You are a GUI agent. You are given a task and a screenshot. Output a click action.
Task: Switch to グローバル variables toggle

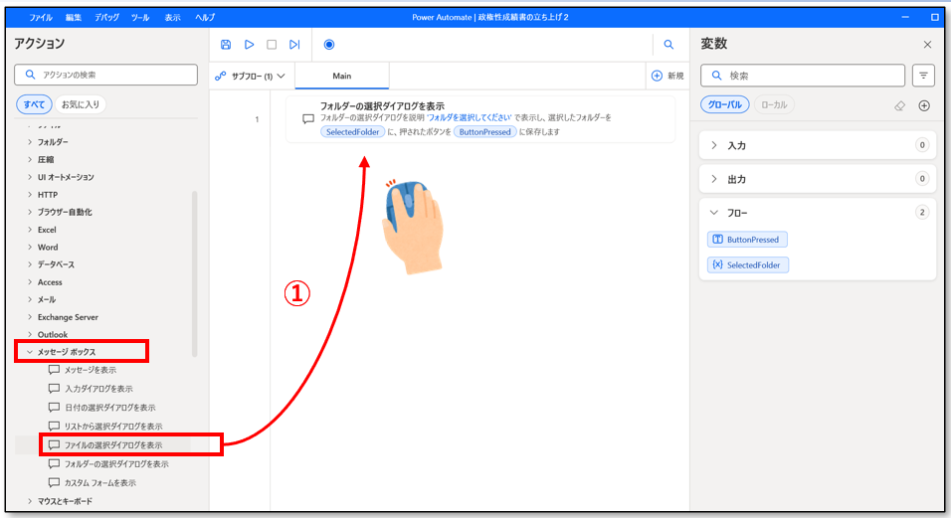(724, 104)
